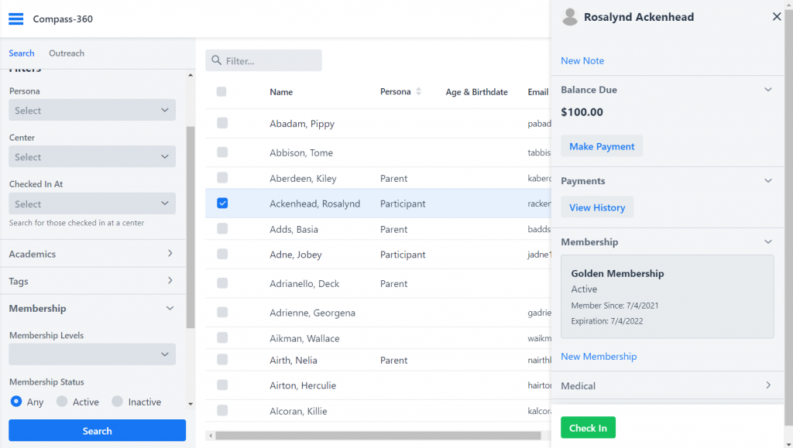Close the Rosalynd Ackenhead detail panel
Viewport: 793px width, 448px height.
point(776,17)
